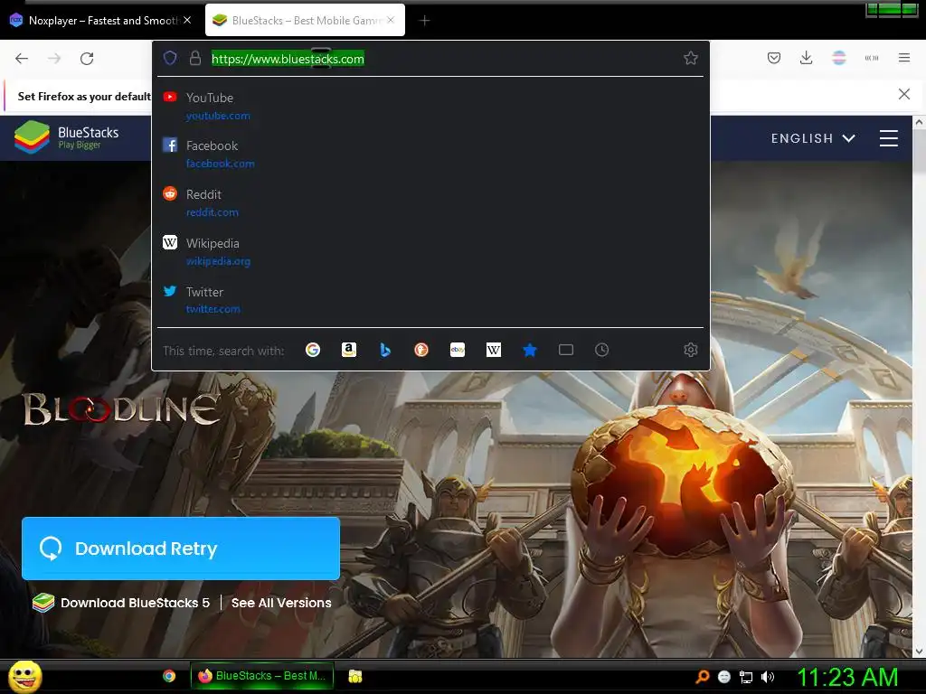This screenshot has width=926, height=694.
Task: Open the volume speaker tray icon
Action: pos(767,677)
